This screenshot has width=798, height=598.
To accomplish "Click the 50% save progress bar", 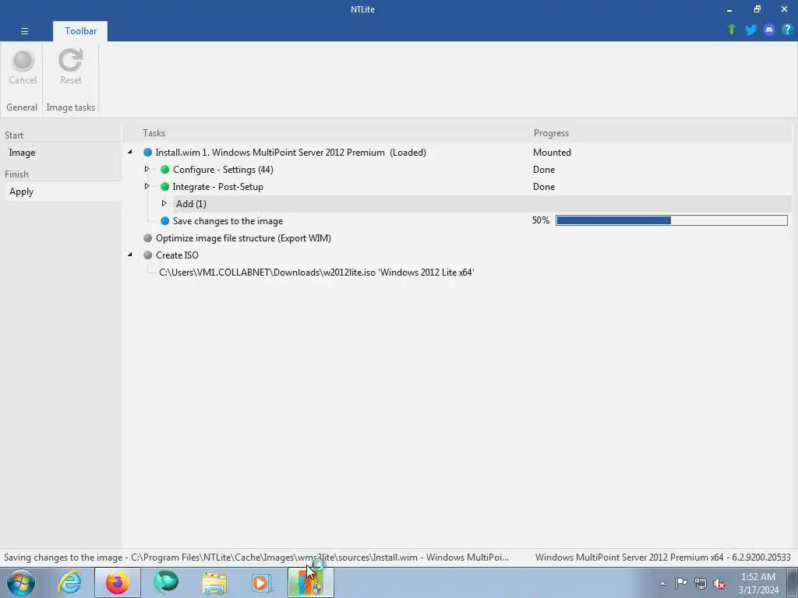I will [x=671, y=220].
